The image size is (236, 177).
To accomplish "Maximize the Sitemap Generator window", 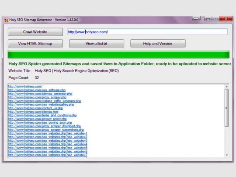I will point(216,19).
